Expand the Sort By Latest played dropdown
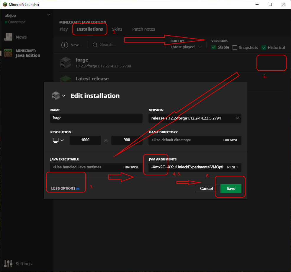The width and height of the screenshot is (291, 272). click(186, 47)
